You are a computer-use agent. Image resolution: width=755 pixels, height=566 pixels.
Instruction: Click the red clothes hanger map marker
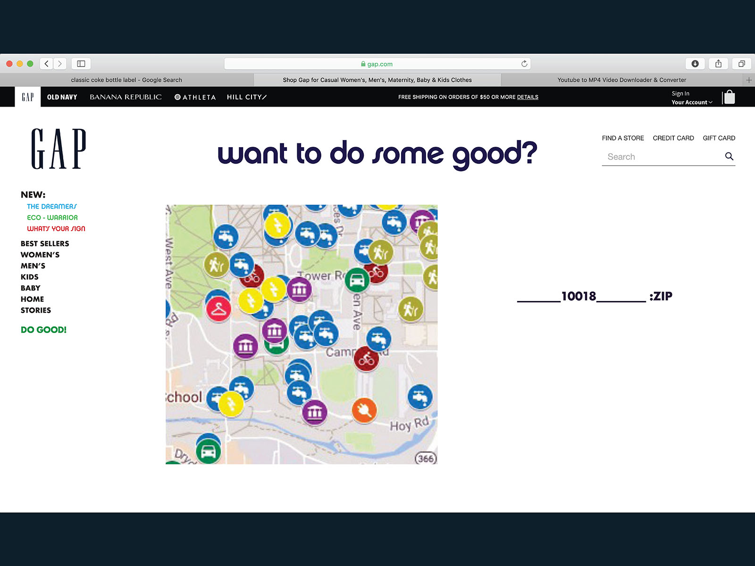[x=218, y=309]
